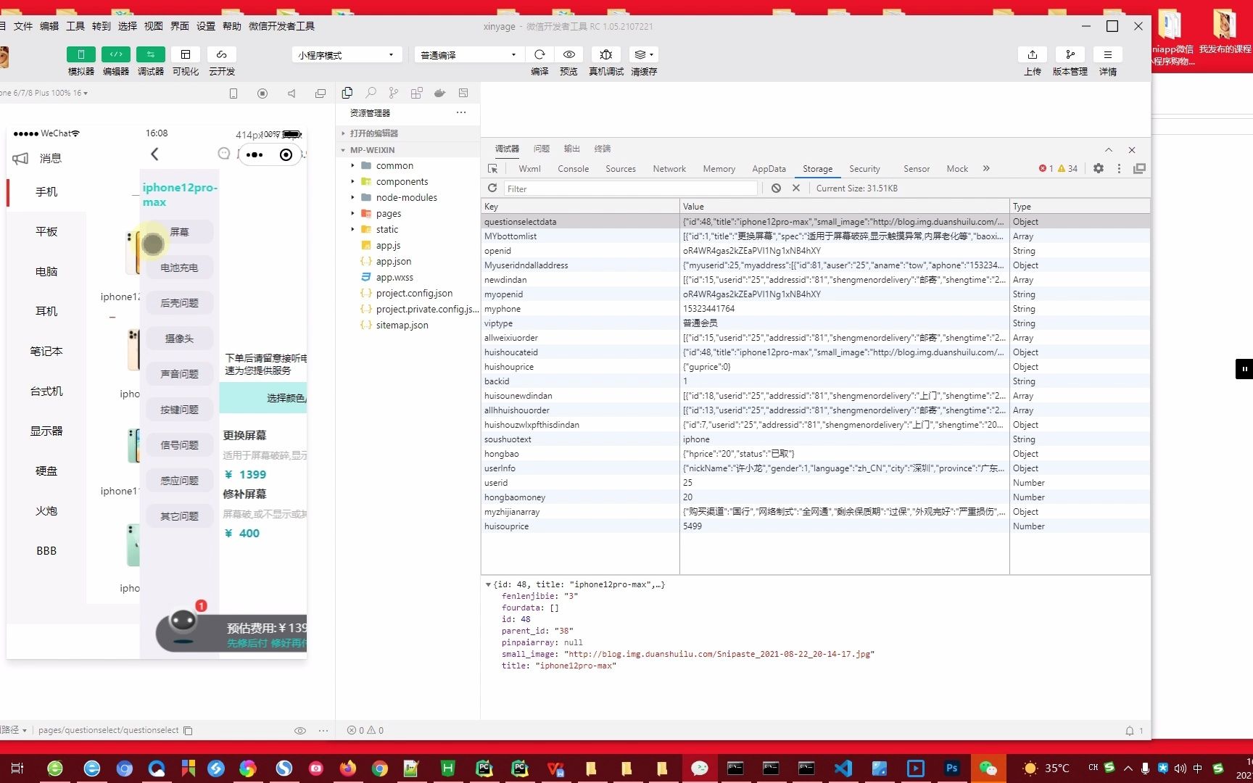Expand the 打开的编辑器 section

pos(408,133)
